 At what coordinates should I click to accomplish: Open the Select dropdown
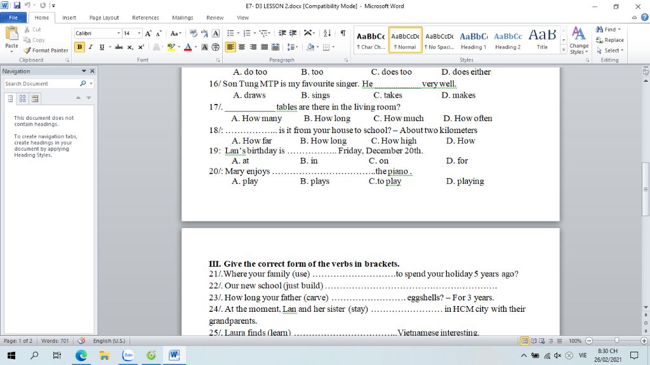pos(610,51)
